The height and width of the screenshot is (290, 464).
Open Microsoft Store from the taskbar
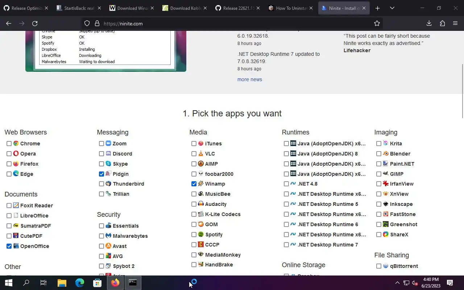(98, 283)
